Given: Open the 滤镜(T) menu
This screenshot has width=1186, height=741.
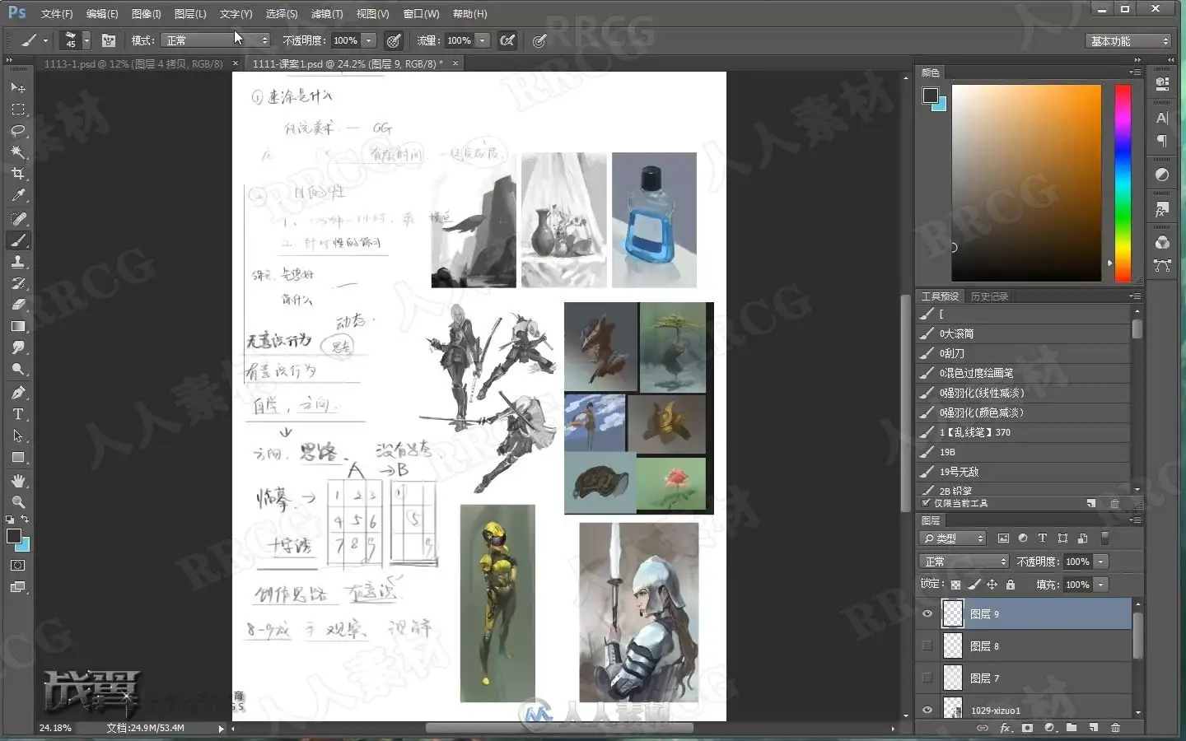Looking at the screenshot, I should click(x=326, y=14).
